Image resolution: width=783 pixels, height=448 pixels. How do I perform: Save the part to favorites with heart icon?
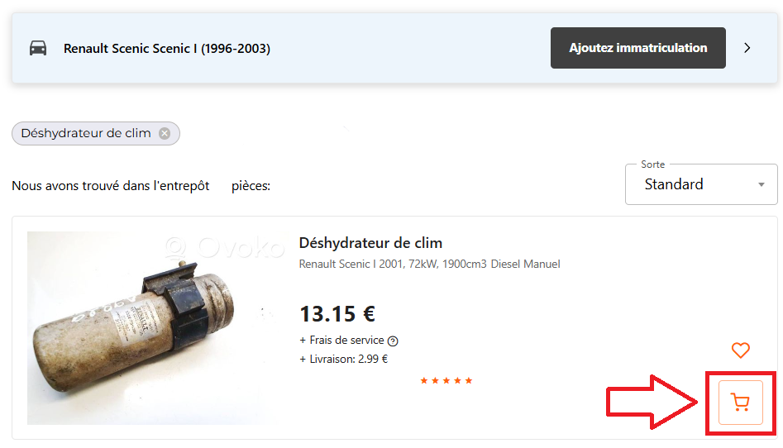coord(741,350)
